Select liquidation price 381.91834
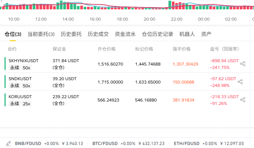Viewport: 254px width, 148px height. [x=183, y=100]
